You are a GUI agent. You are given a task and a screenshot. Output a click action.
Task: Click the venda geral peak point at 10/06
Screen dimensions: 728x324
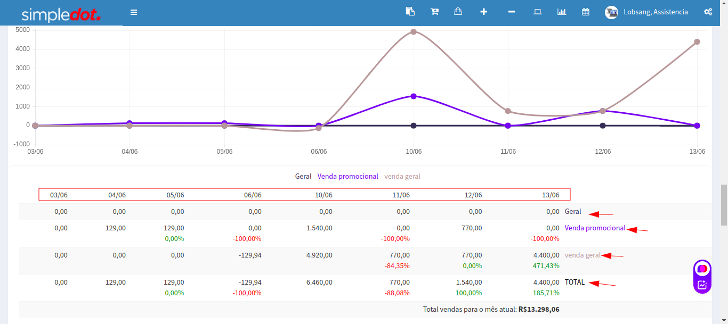414,32
